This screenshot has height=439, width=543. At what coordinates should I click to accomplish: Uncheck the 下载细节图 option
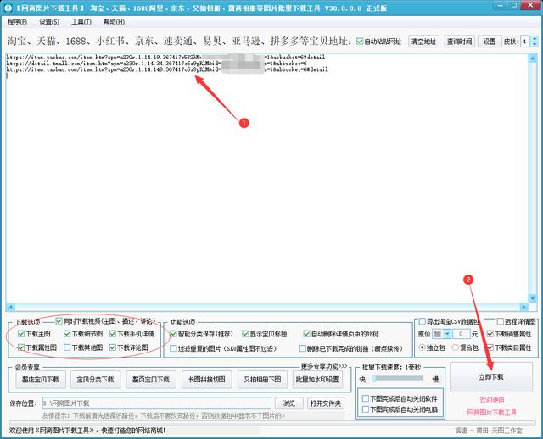[67, 334]
